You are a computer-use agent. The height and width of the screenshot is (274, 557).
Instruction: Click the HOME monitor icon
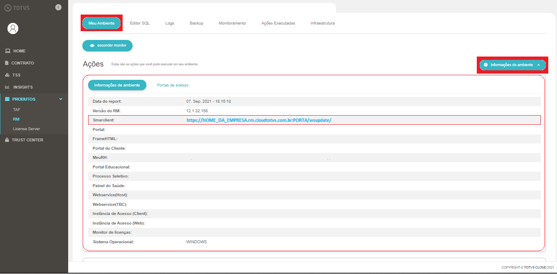7,50
